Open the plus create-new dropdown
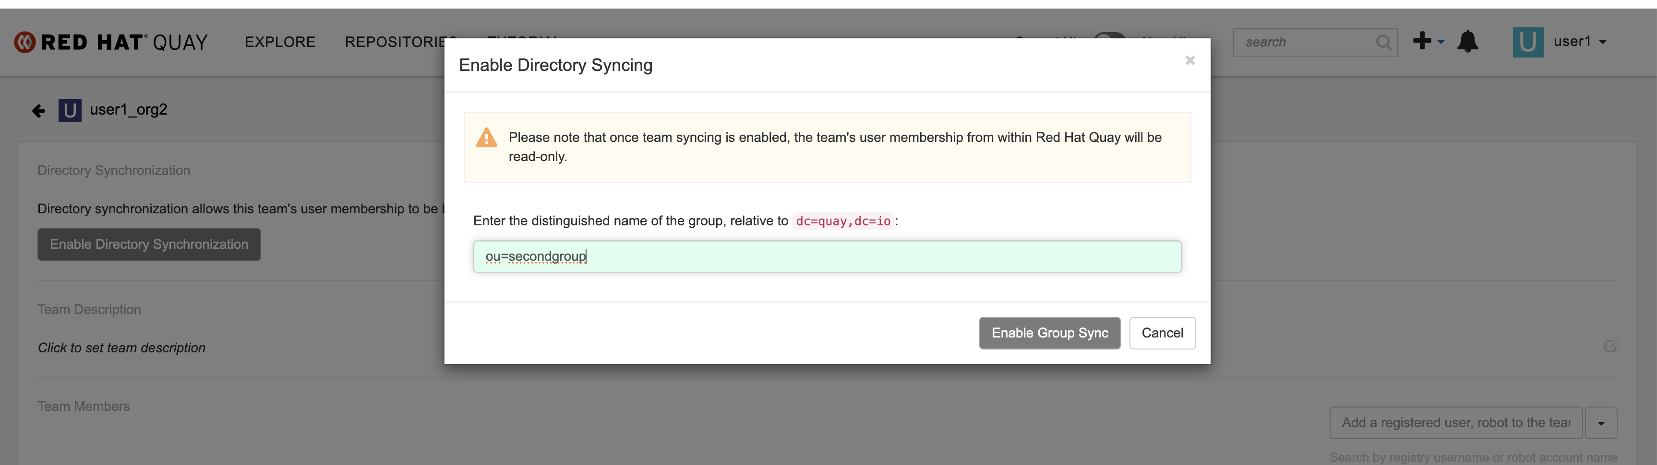Viewport: 1657px width, 465px height. (x=1428, y=42)
